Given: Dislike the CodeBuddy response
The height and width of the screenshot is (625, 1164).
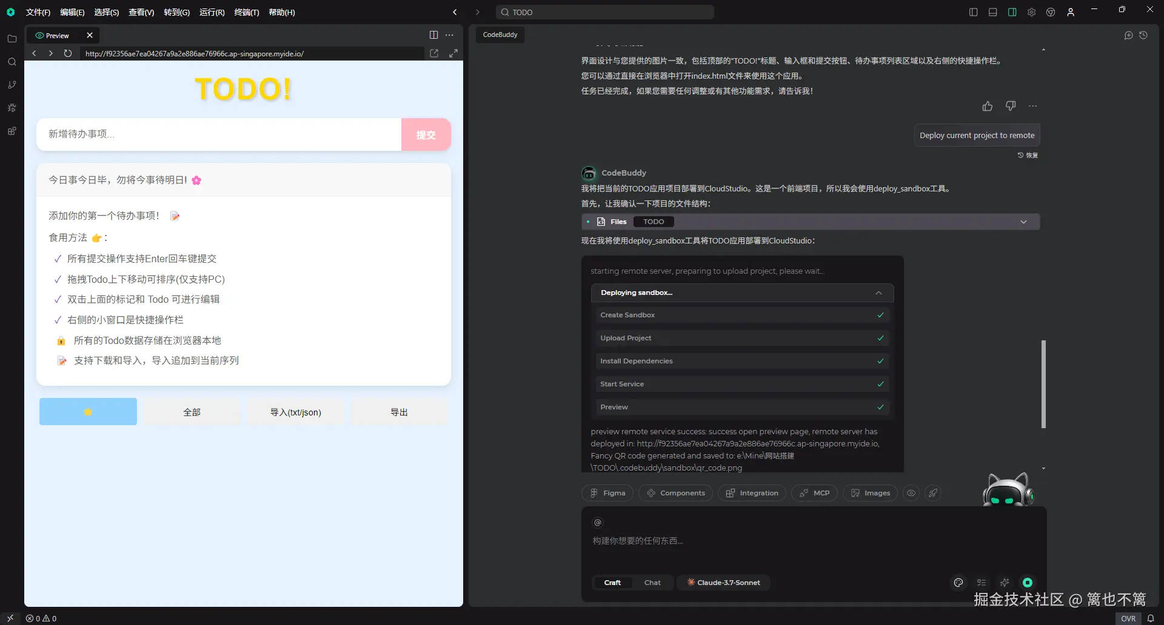Looking at the screenshot, I should pyautogui.click(x=1011, y=106).
